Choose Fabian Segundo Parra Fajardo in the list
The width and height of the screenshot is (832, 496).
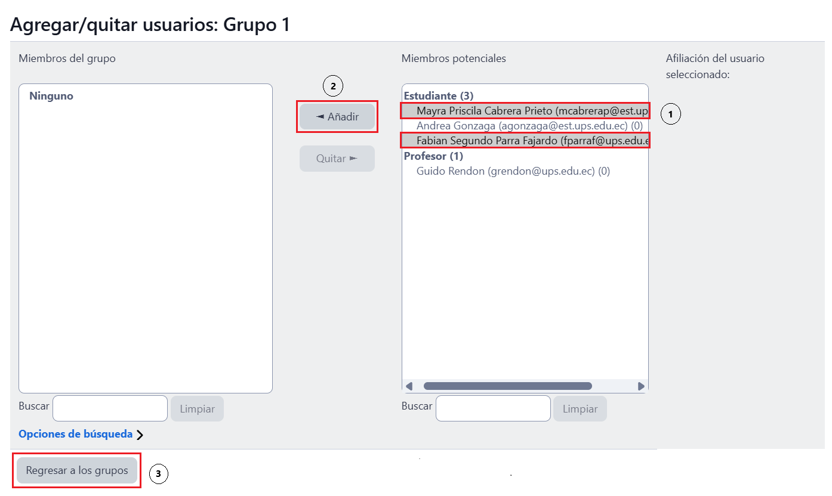[525, 141]
